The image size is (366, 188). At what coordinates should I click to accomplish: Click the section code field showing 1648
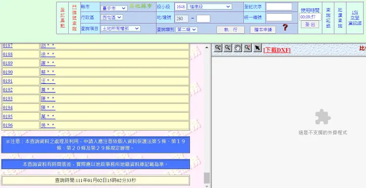click(x=181, y=7)
